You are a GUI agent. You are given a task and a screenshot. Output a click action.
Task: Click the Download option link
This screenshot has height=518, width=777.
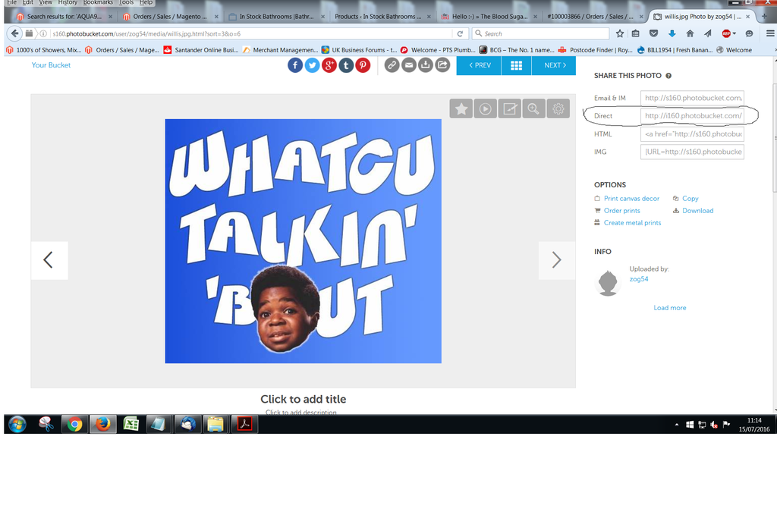(698, 211)
